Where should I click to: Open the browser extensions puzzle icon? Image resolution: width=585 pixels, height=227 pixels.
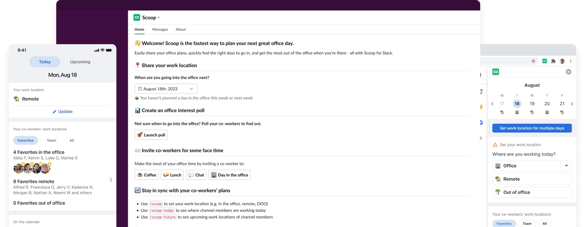pyautogui.click(x=553, y=61)
